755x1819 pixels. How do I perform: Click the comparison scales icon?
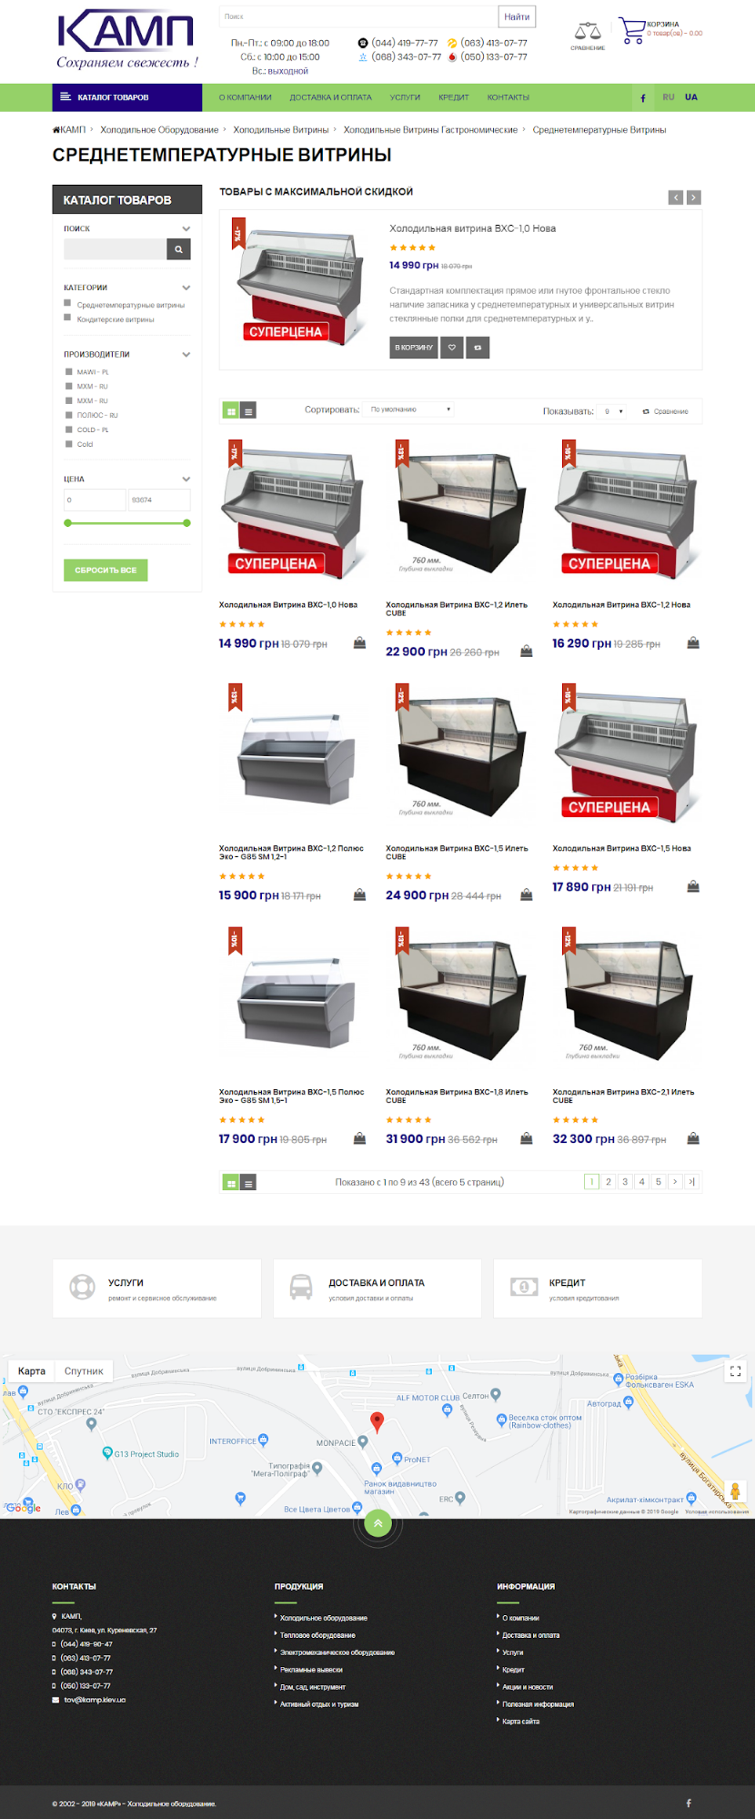tap(588, 33)
